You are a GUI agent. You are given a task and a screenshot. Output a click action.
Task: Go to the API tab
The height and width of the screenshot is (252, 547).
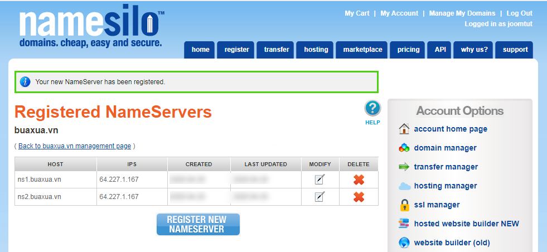click(x=439, y=50)
